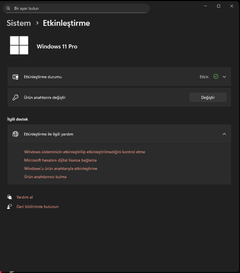
Task: Open Ürün anahtarınızı bulma link
Action: [45, 177]
